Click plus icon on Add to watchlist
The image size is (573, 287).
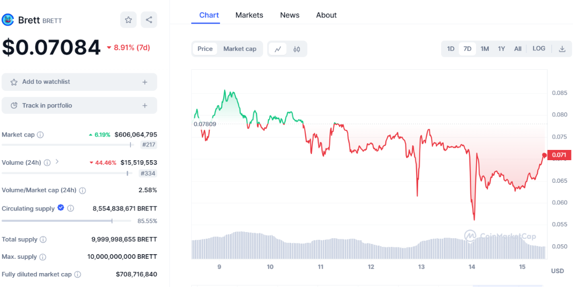coord(145,82)
